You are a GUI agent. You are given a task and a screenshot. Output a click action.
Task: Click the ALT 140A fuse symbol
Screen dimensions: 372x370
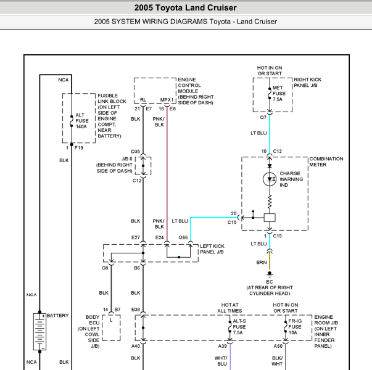(72, 121)
